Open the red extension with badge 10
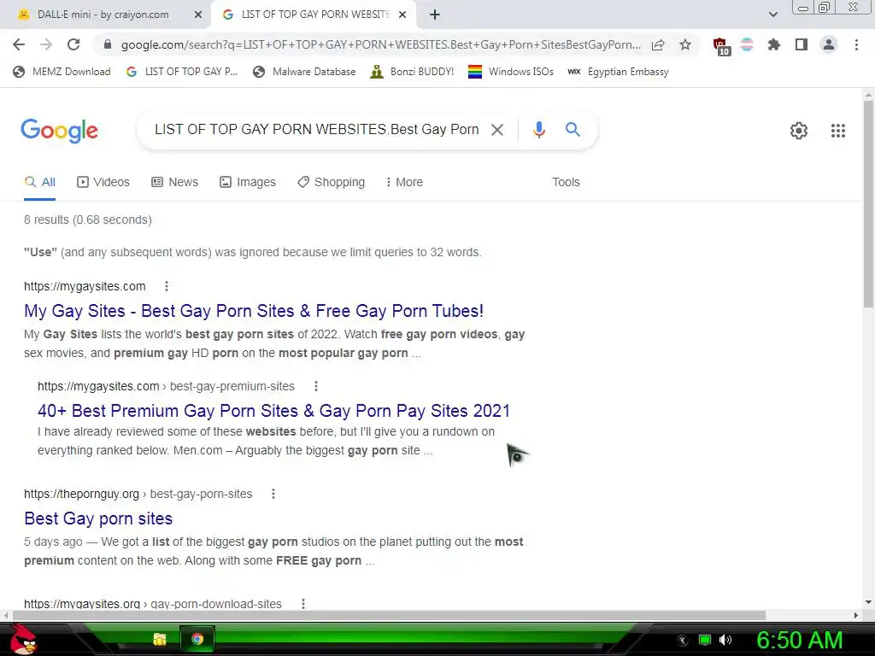 (x=721, y=46)
